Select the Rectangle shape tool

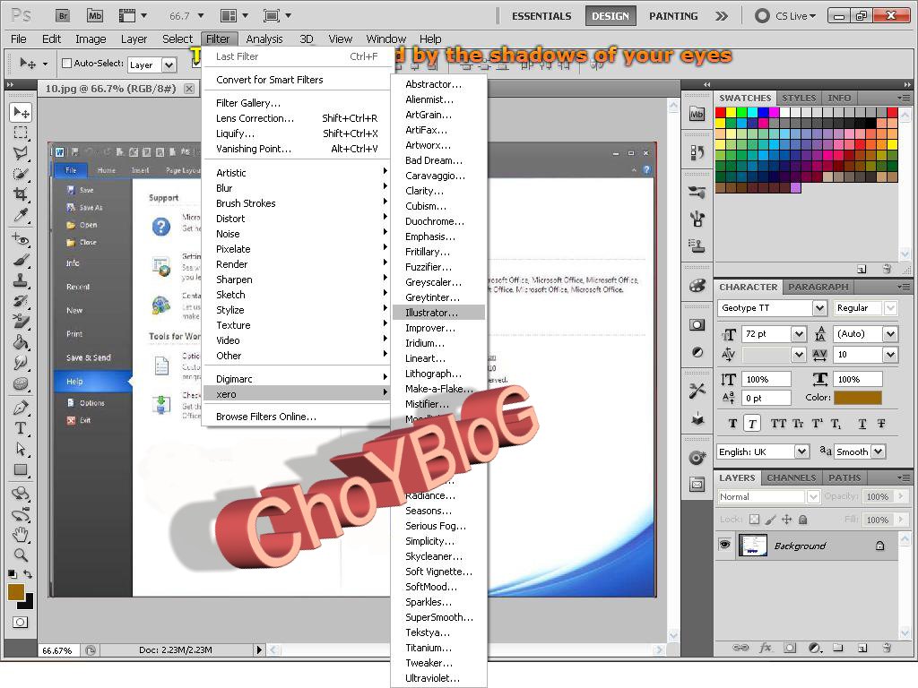pos(21,469)
